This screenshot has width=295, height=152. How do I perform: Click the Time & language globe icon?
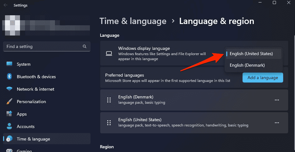[9, 139]
